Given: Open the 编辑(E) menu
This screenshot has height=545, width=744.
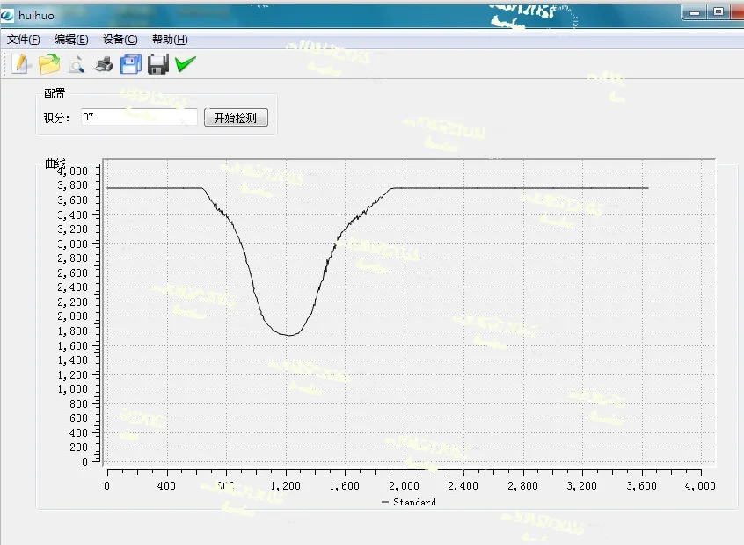Looking at the screenshot, I should tap(71, 40).
